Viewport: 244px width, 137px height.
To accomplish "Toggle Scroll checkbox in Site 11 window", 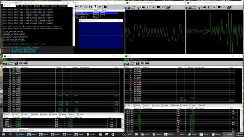I will click(x=199, y=105).
